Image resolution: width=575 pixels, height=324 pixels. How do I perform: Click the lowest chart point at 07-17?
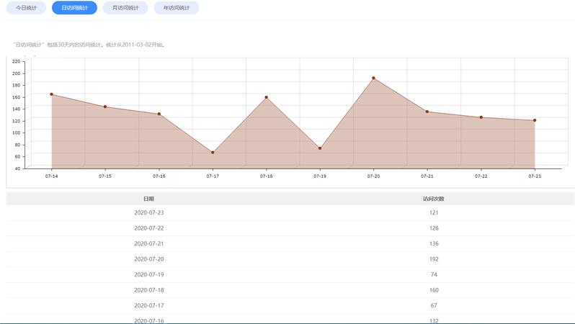pos(213,153)
